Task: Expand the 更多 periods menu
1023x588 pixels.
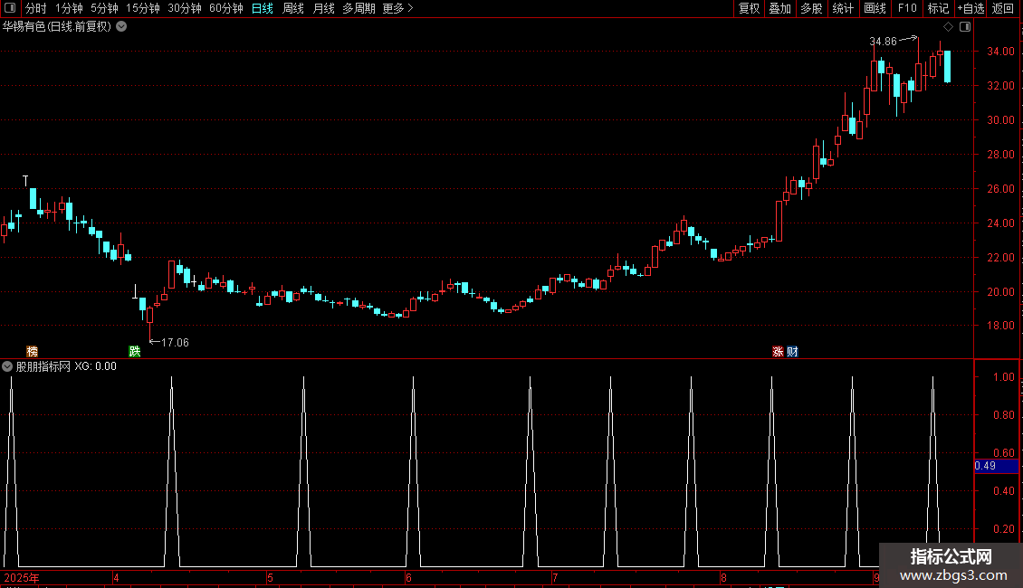Action: click(x=397, y=8)
